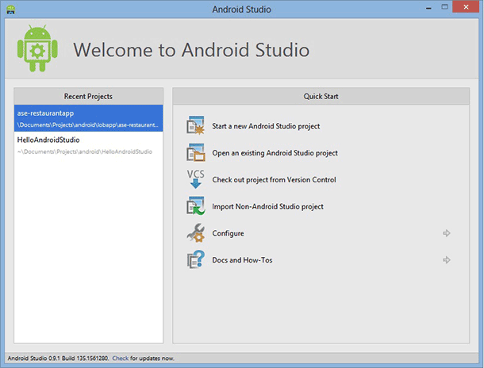This screenshot has height=368, width=484.
Task: Select the HelloAndroidStudio recent project
Action: (89, 145)
